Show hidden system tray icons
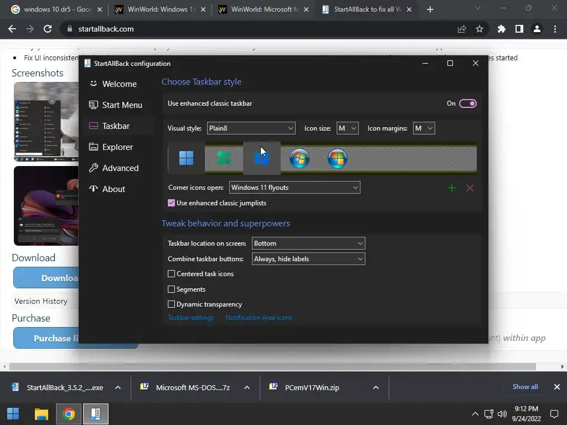 (475, 414)
